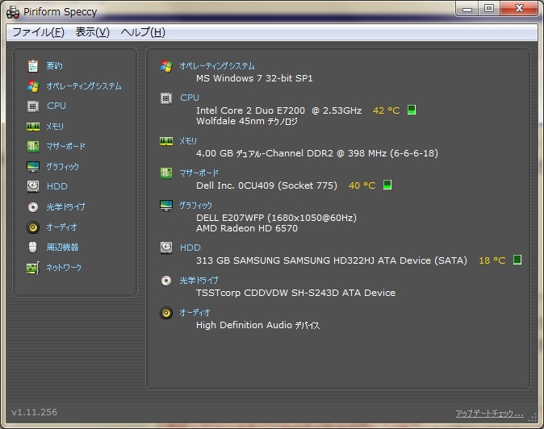This screenshot has width=544, height=429.
Task: Click the Windows flag icon in sidebar
Action: tap(33, 86)
